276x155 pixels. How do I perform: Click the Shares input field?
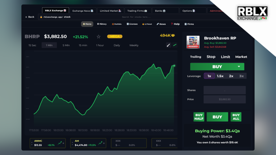225,90
